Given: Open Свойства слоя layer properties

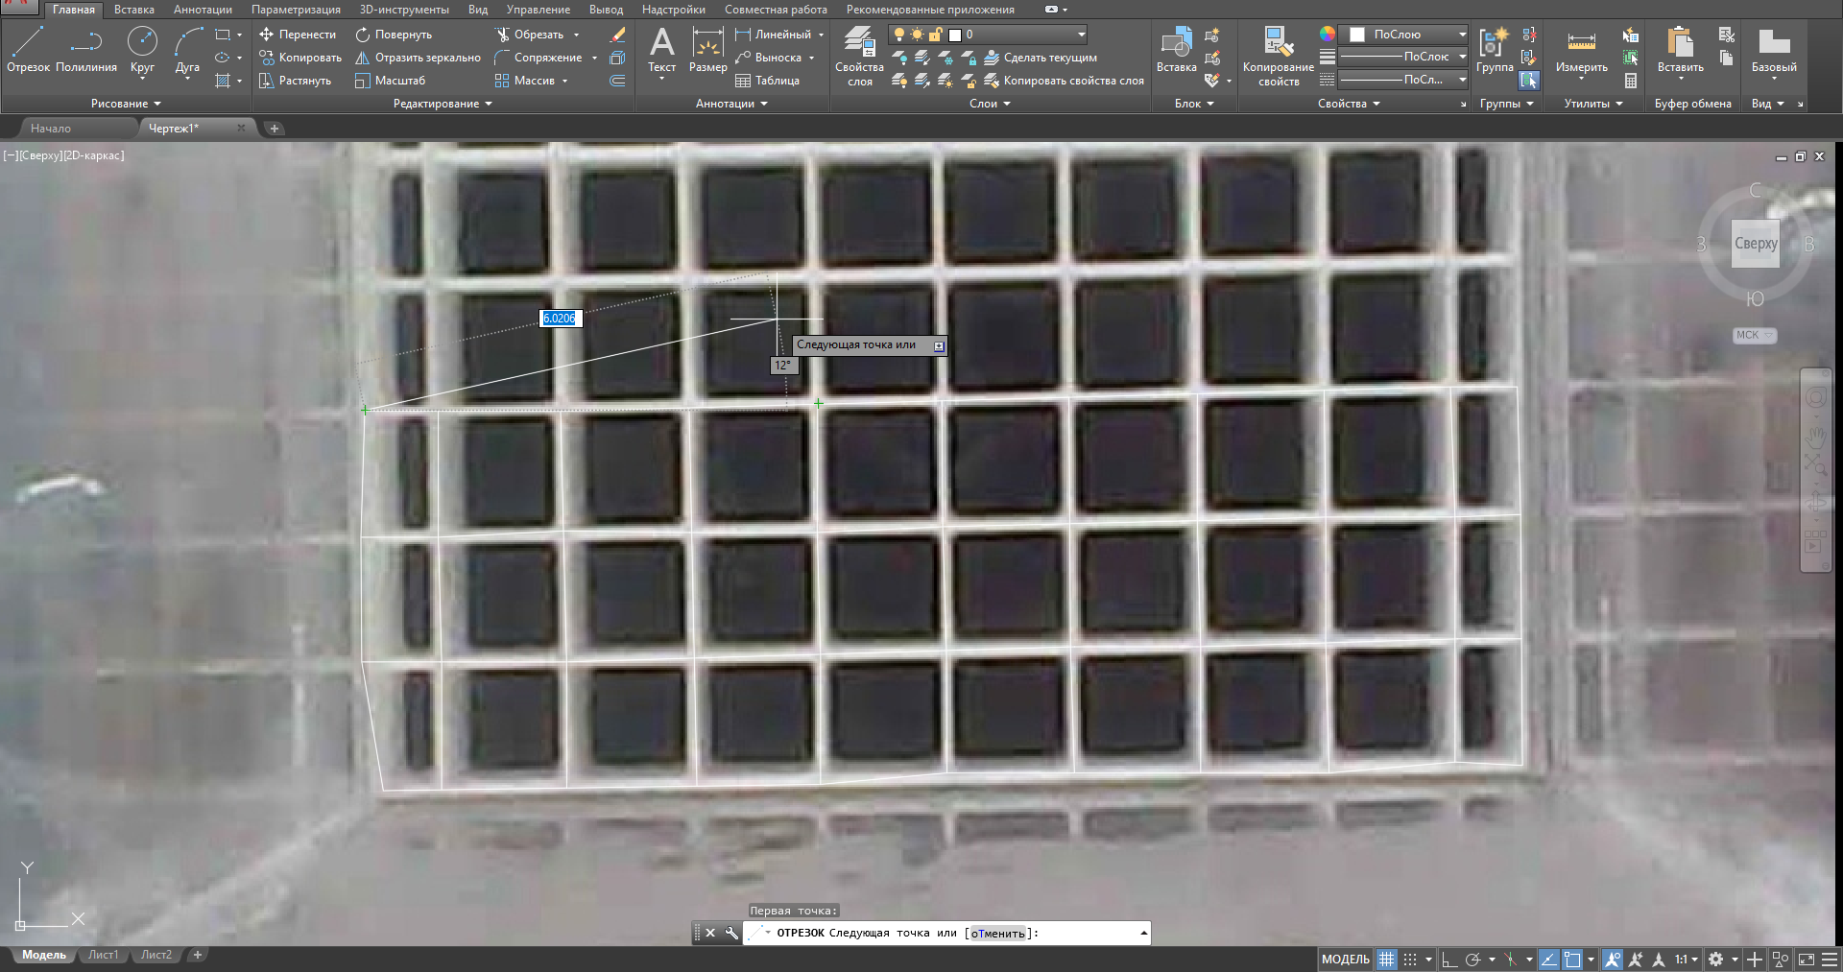Looking at the screenshot, I should pos(859,56).
